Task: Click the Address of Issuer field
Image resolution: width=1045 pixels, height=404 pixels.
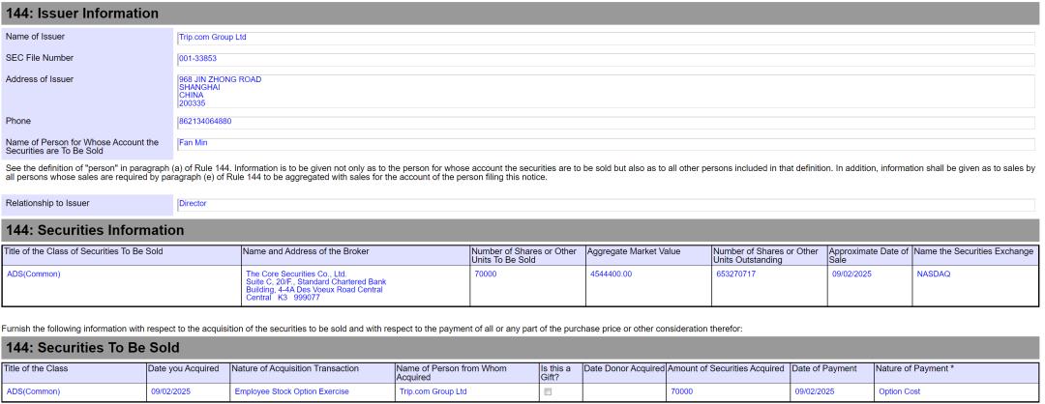Action: (x=606, y=91)
